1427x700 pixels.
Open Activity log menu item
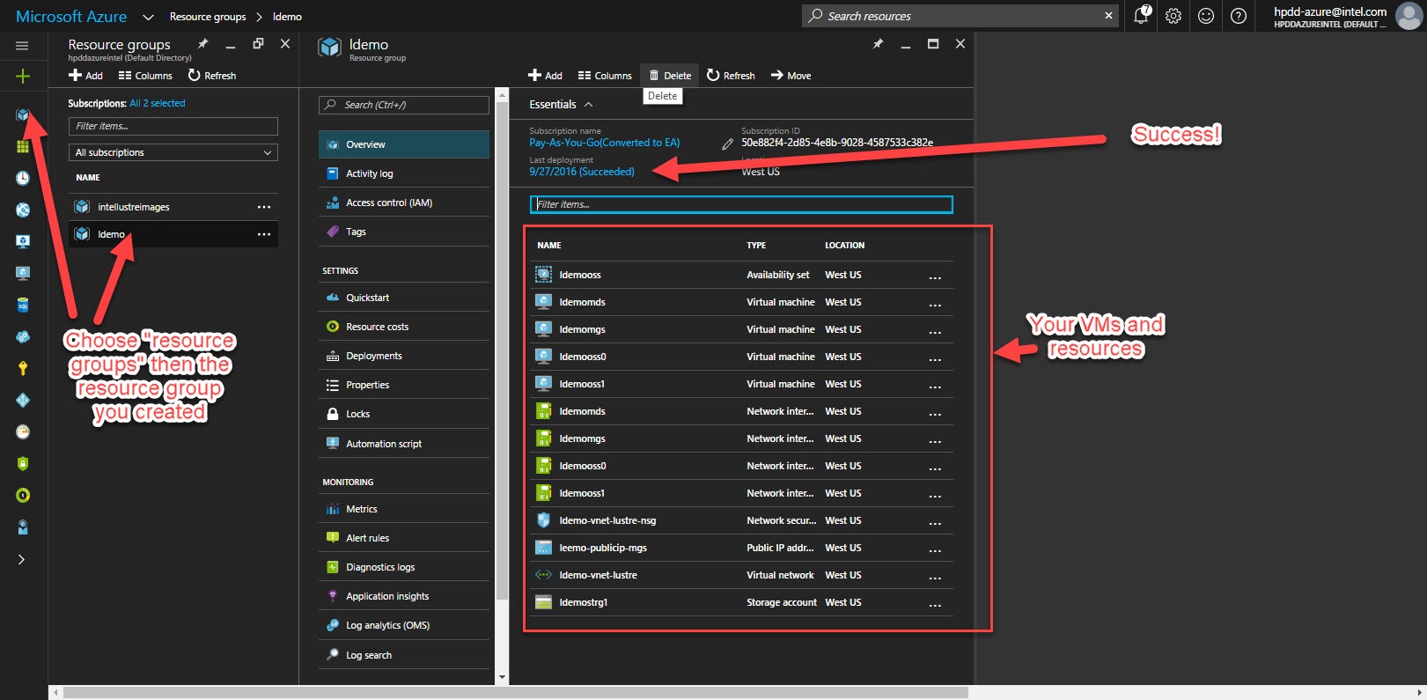(x=404, y=173)
